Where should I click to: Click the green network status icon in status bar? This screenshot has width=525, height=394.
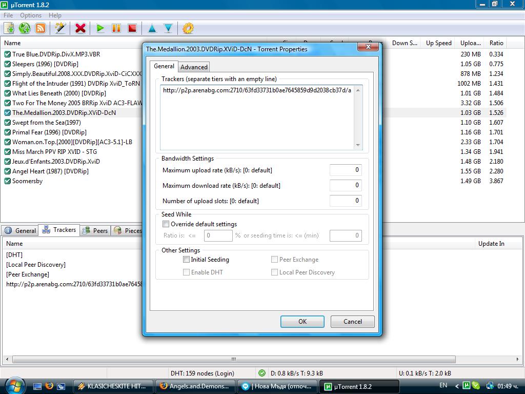click(262, 373)
